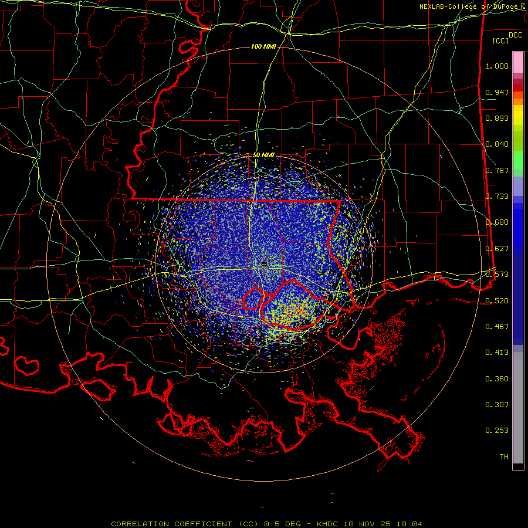The image size is (528, 528).
Task: Click the 100 NMI range ring label
Action: [x=263, y=46]
